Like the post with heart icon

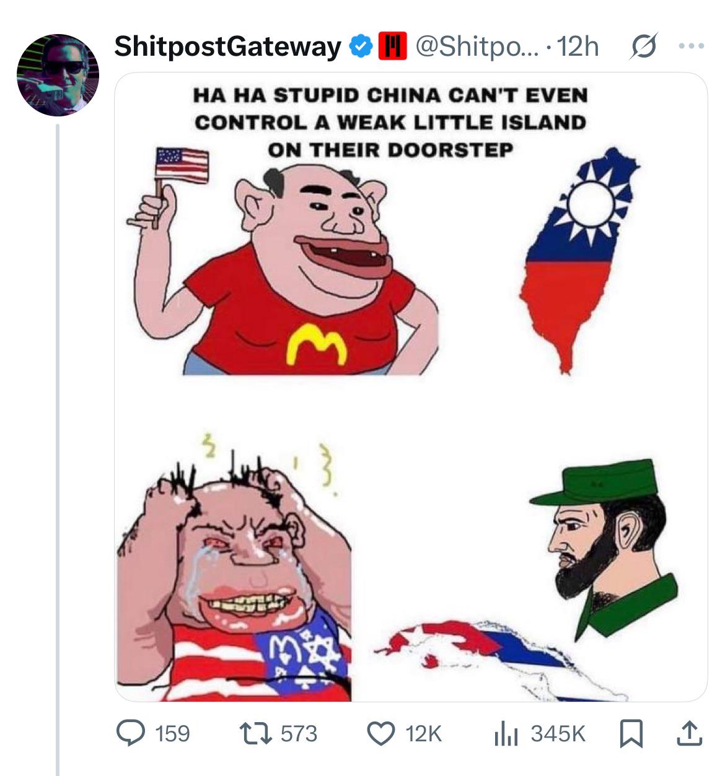tap(381, 734)
